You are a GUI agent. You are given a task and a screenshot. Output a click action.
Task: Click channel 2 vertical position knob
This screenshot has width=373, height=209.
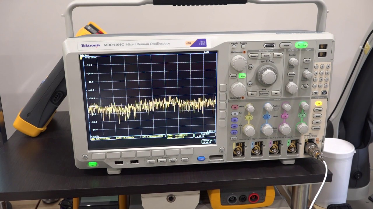268,107
